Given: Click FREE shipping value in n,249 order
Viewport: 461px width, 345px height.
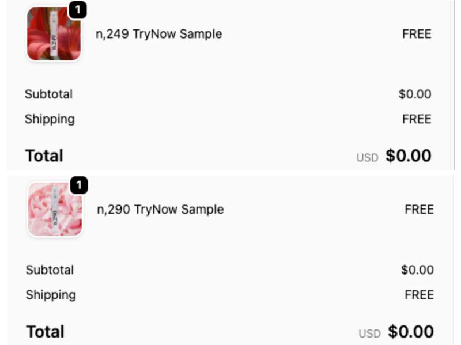Looking at the screenshot, I should point(417,119).
